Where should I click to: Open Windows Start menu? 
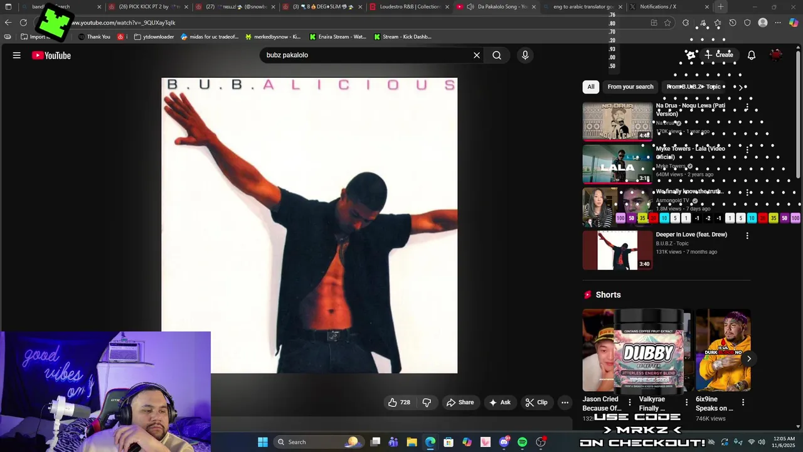[263, 442]
